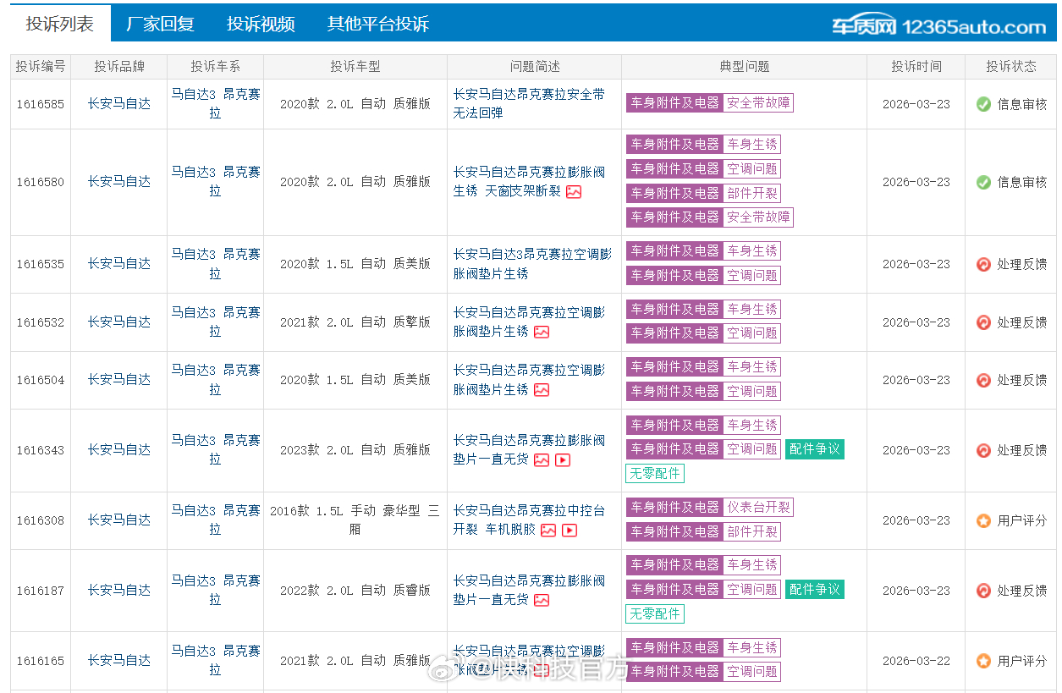Open image icon in complaint 1616308 description

pyautogui.click(x=548, y=531)
